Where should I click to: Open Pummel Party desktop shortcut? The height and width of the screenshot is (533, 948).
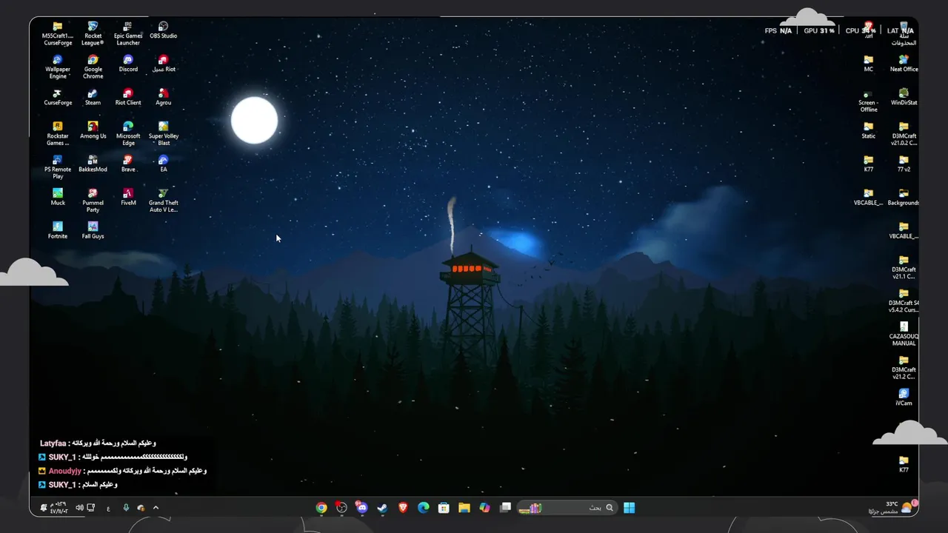coord(93,201)
